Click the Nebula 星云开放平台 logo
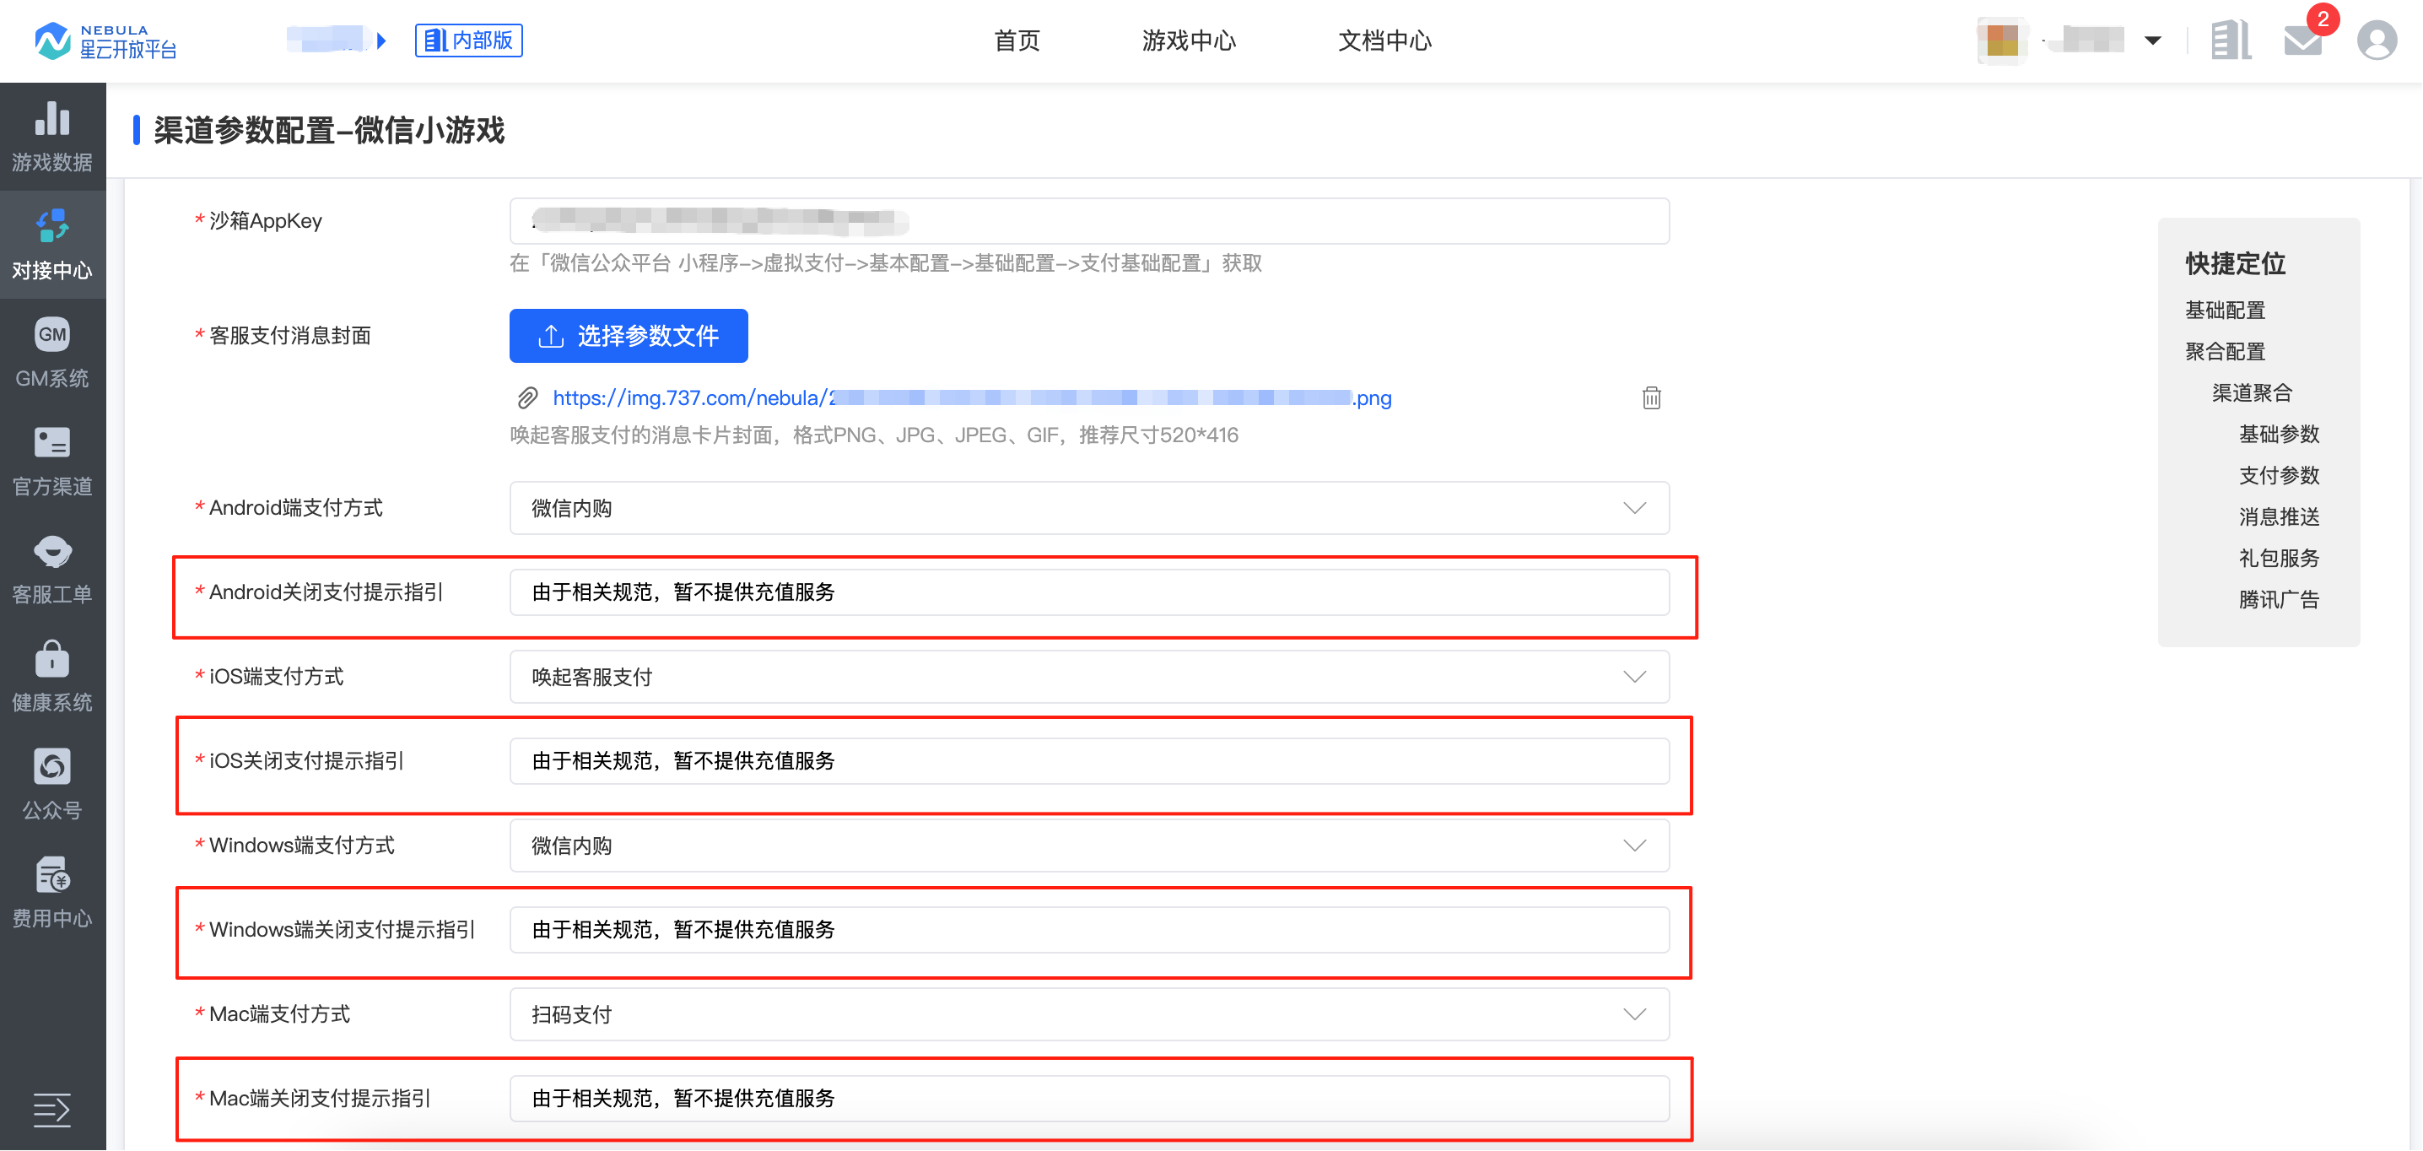2423x1151 pixels. click(105, 41)
